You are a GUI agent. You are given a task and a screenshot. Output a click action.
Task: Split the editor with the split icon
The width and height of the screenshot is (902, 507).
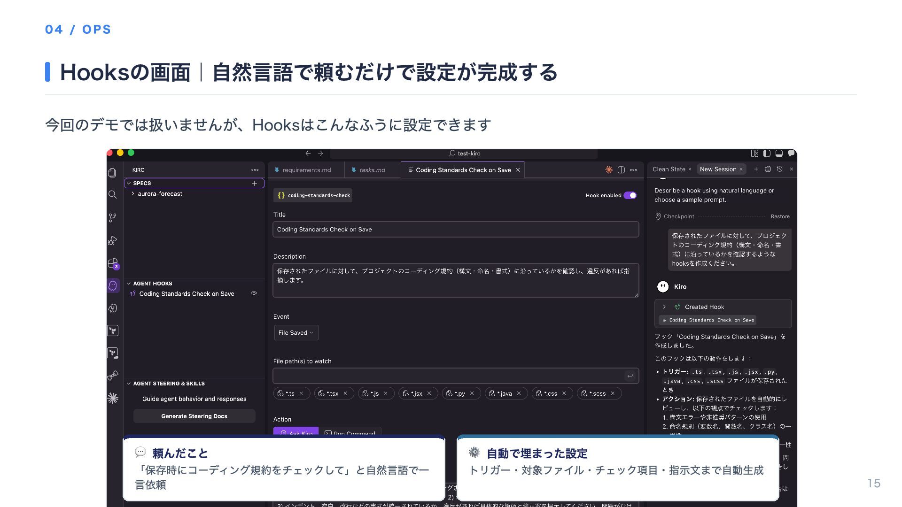tap(621, 170)
